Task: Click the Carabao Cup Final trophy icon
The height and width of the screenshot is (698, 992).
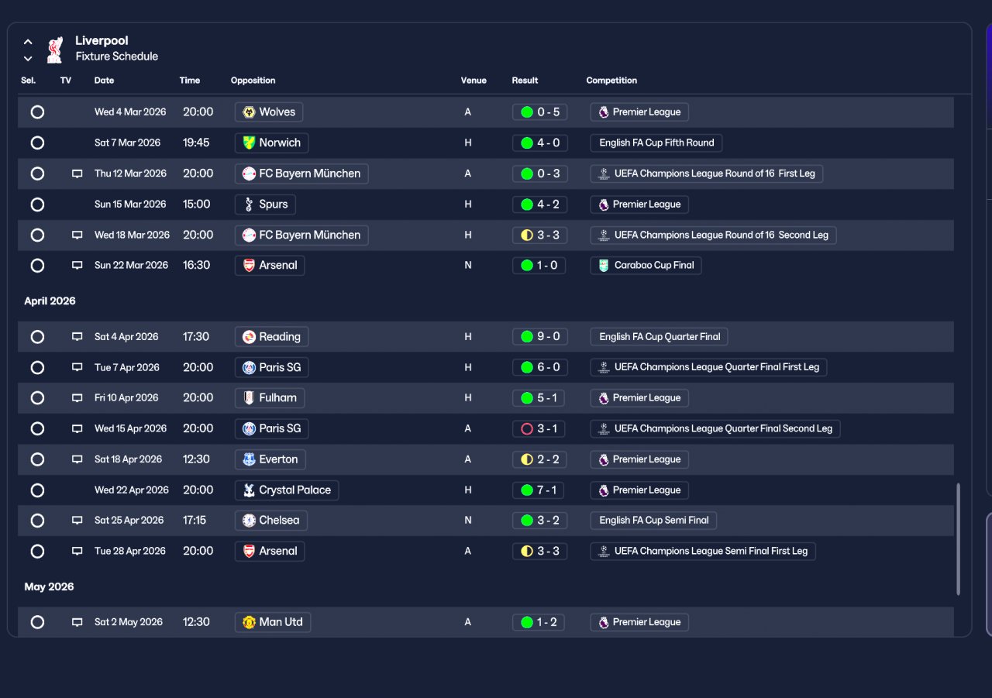Action: tap(604, 266)
